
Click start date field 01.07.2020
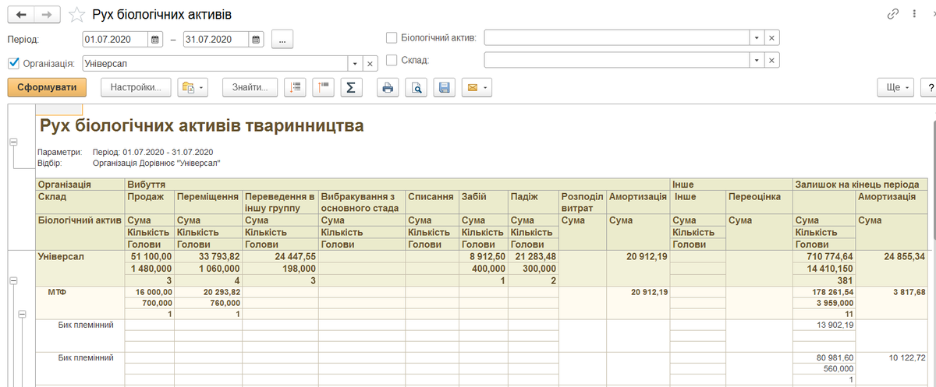tap(115, 39)
